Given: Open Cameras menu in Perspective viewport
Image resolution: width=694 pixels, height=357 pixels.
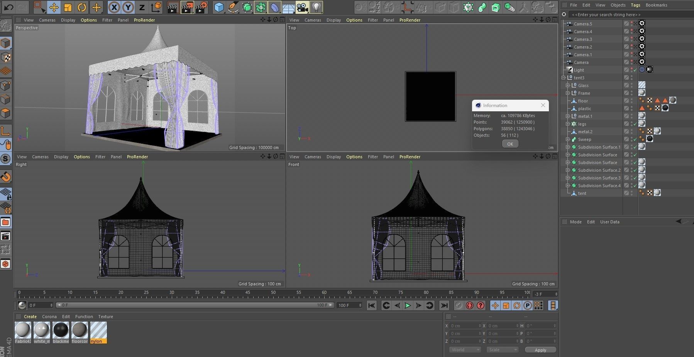Looking at the screenshot, I should click(x=47, y=20).
